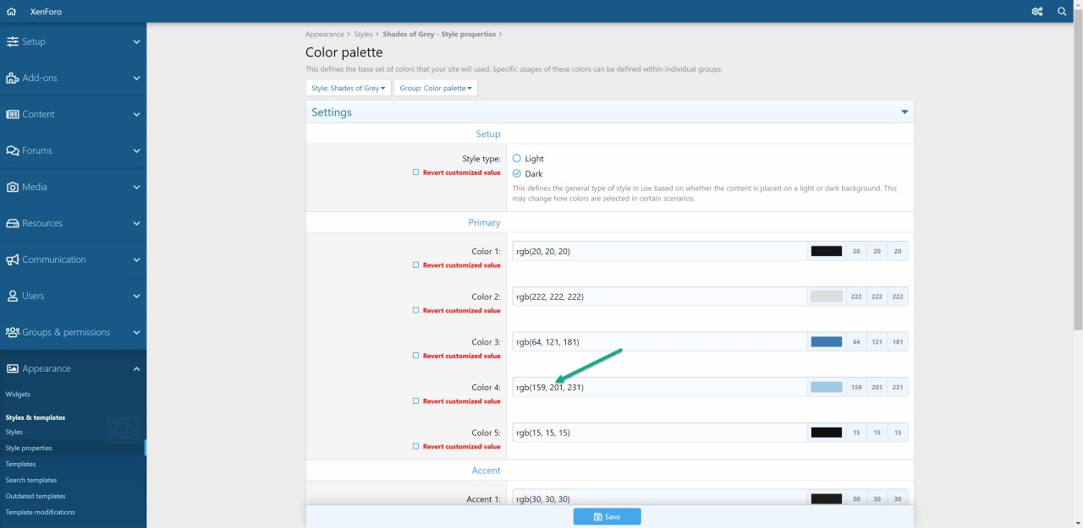Click the Color 5 rgb text field

coord(660,433)
